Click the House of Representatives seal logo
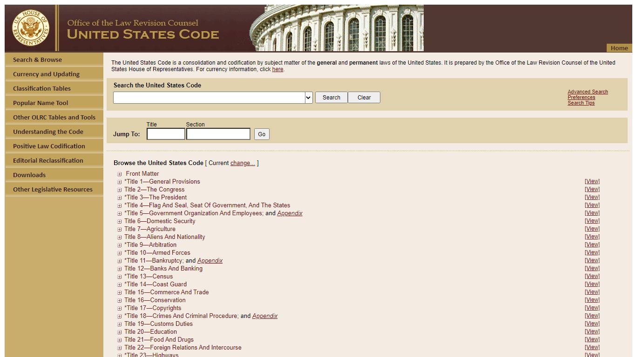 31,27
